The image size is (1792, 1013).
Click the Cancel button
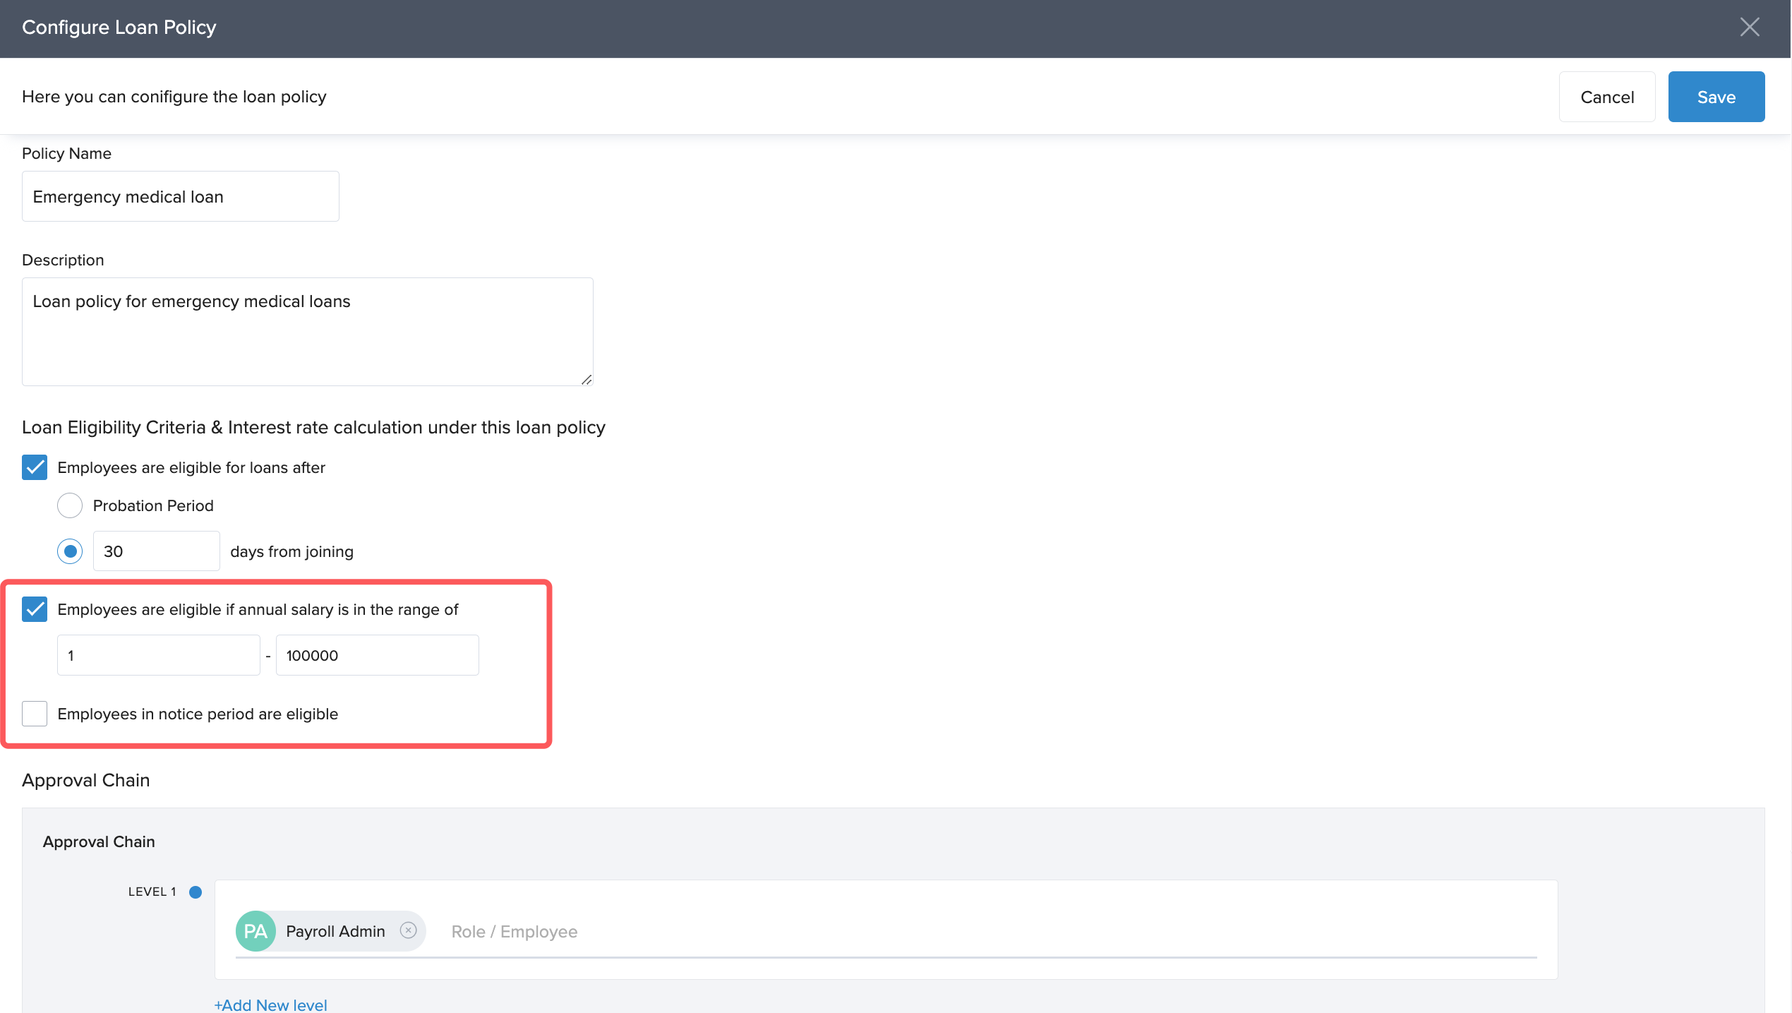click(1606, 97)
